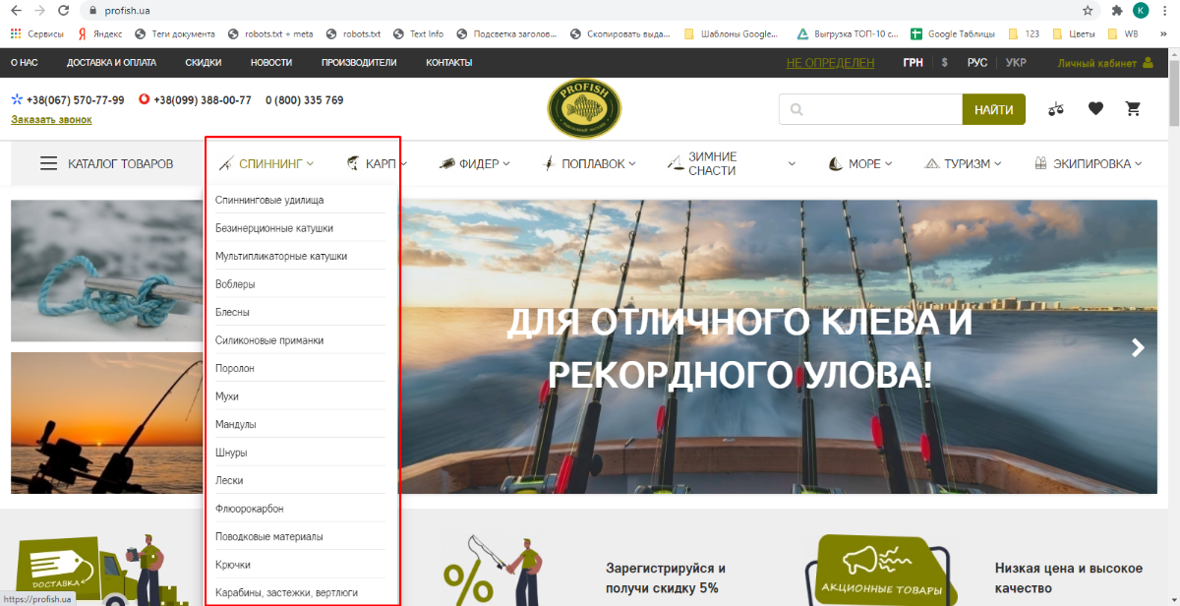Select Силиконовые приманки in dropdown
The width and height of the screenshot is (1180, 606).
click(x=269, y=340)
